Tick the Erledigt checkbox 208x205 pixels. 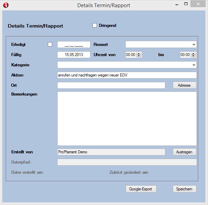50,45
